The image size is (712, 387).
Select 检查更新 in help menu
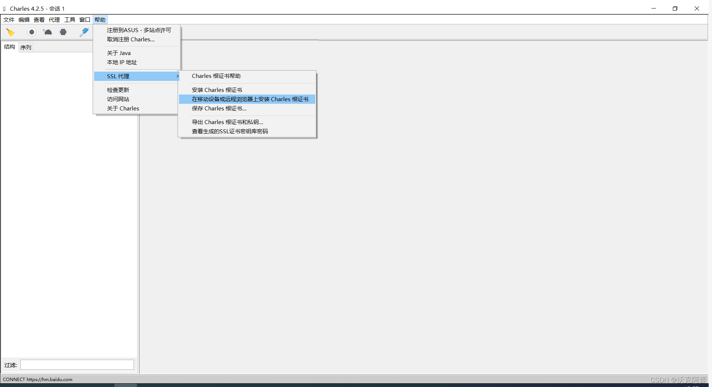[136, 90]
